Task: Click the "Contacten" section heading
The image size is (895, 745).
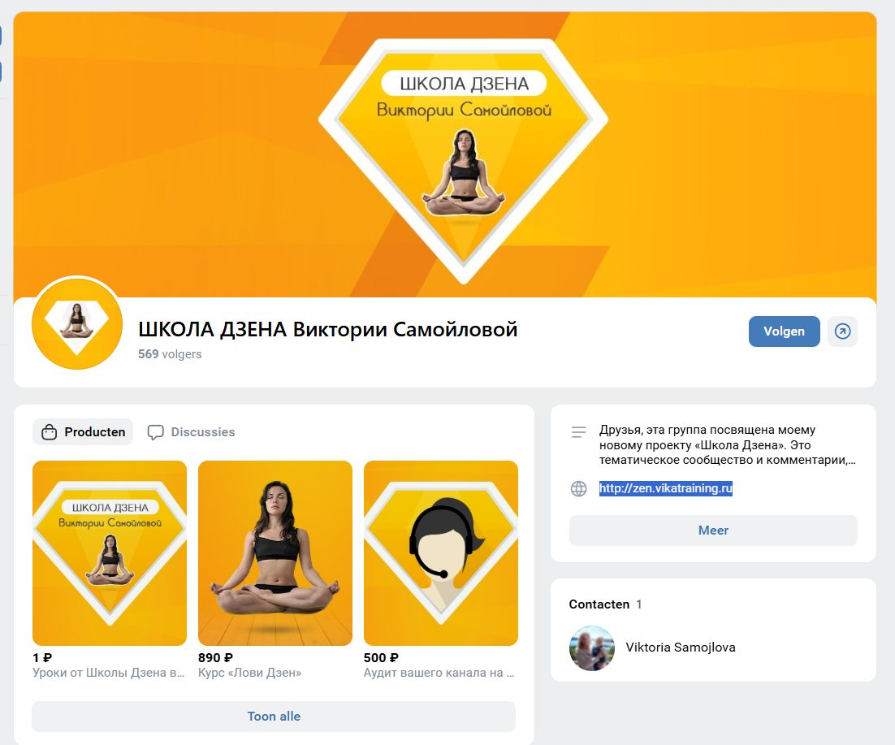Action: tap(599, 604)
